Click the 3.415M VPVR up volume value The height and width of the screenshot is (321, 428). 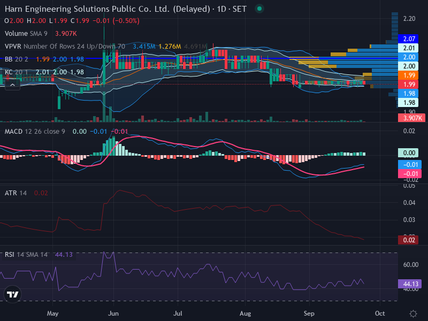pos(144,47)
